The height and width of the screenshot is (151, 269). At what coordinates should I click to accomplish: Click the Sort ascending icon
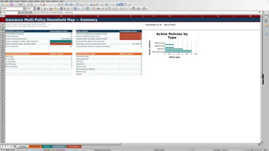[x=81, y=5]
